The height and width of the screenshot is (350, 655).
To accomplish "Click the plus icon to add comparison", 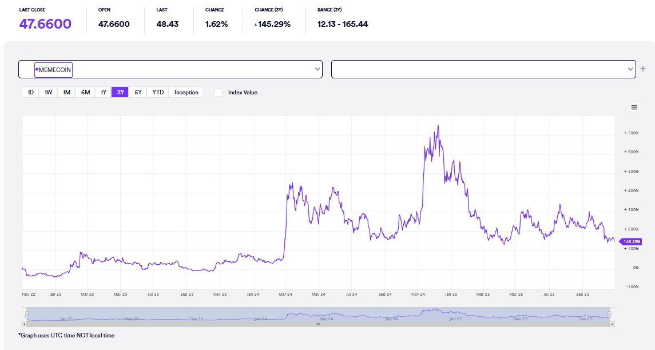I will point(643,69).
